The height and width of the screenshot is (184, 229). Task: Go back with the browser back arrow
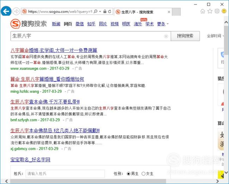coord(6,11)
